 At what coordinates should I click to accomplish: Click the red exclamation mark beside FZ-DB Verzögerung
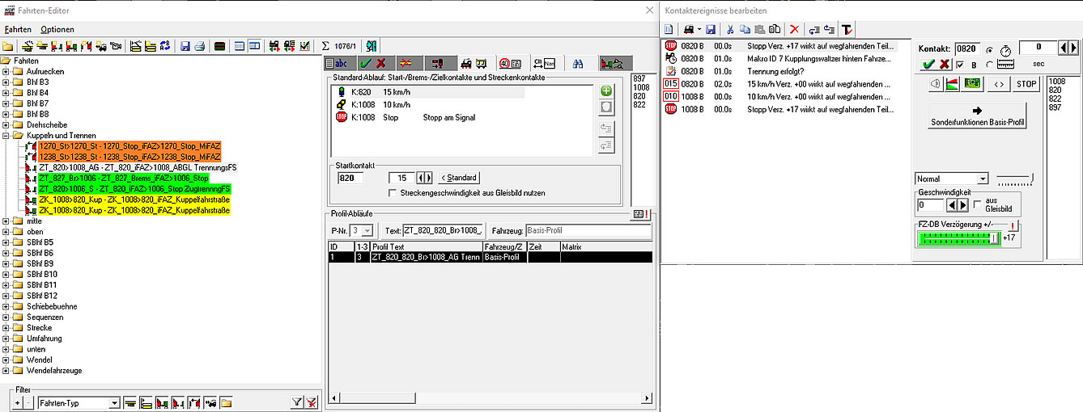[x=1013, y=225]
